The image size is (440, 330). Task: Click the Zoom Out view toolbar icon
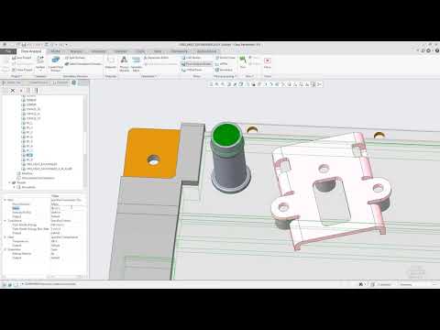pyautogui.click(x=223, y=84)
